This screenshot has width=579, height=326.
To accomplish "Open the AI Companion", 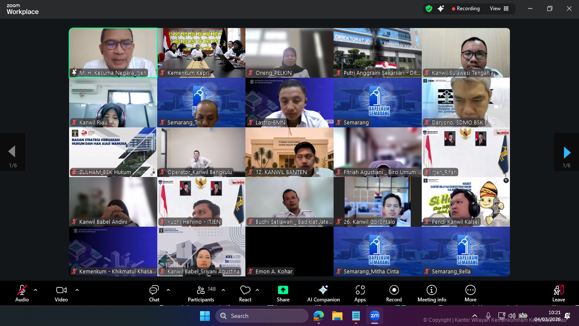I will (x=323, y=293).
